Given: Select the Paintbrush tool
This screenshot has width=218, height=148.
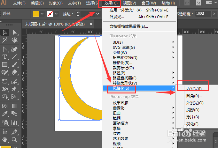Looking at the screenshot, I should [x=14, y=65].
